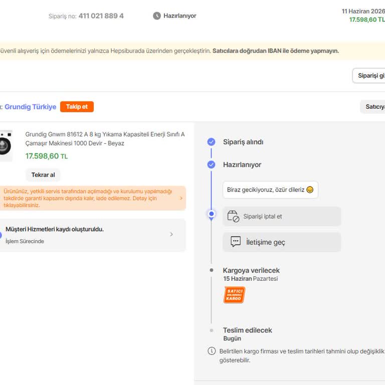This screenshot has width=385, height=385.
Task: Click the package cancel icon in Siparişi iptal et
Action: [233, 217]
